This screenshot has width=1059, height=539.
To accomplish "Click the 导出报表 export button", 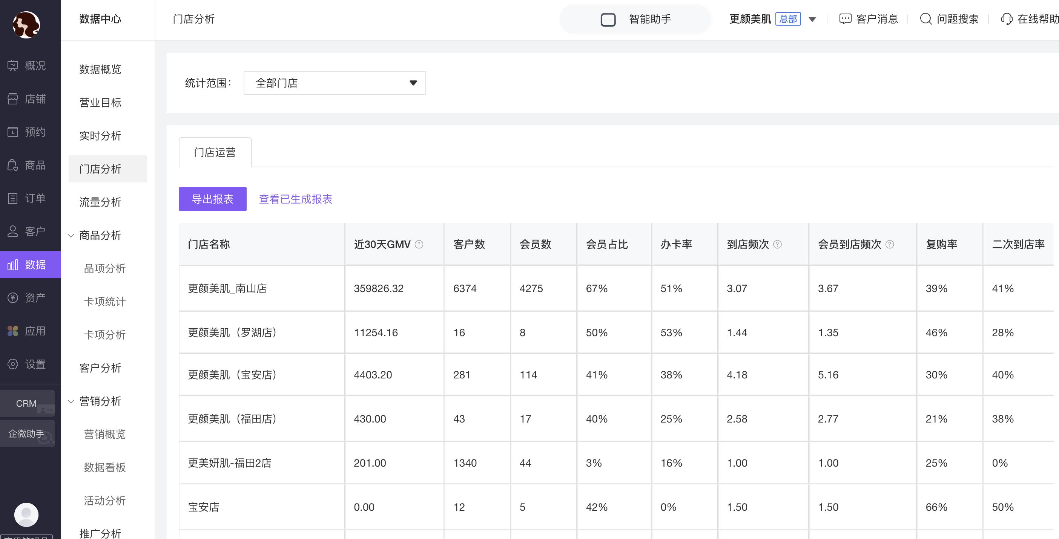I will coord(213,199).
